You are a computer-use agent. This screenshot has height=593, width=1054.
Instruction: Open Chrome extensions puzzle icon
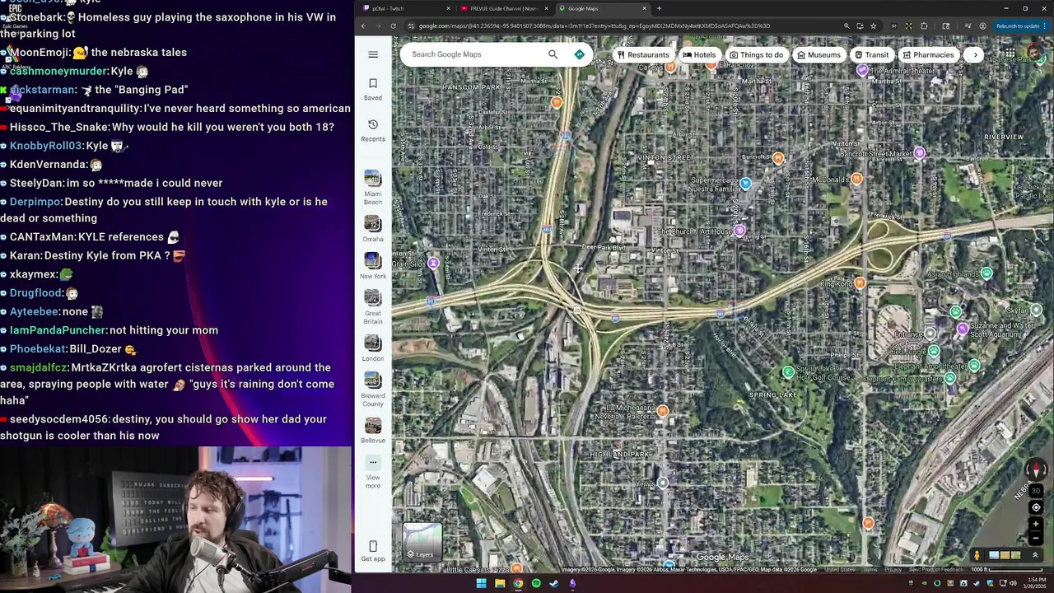pyautogui.click(x=924, y=26)
